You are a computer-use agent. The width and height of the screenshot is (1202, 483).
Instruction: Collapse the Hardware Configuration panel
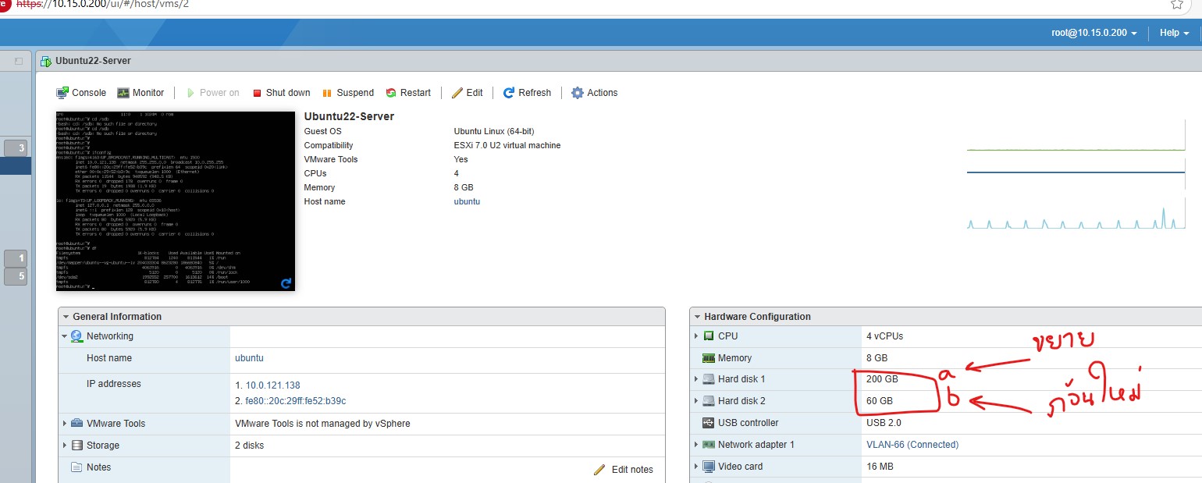(x=697, y=317)
